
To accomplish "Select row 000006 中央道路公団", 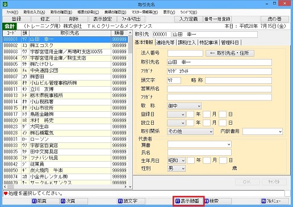I will point(65,70).
